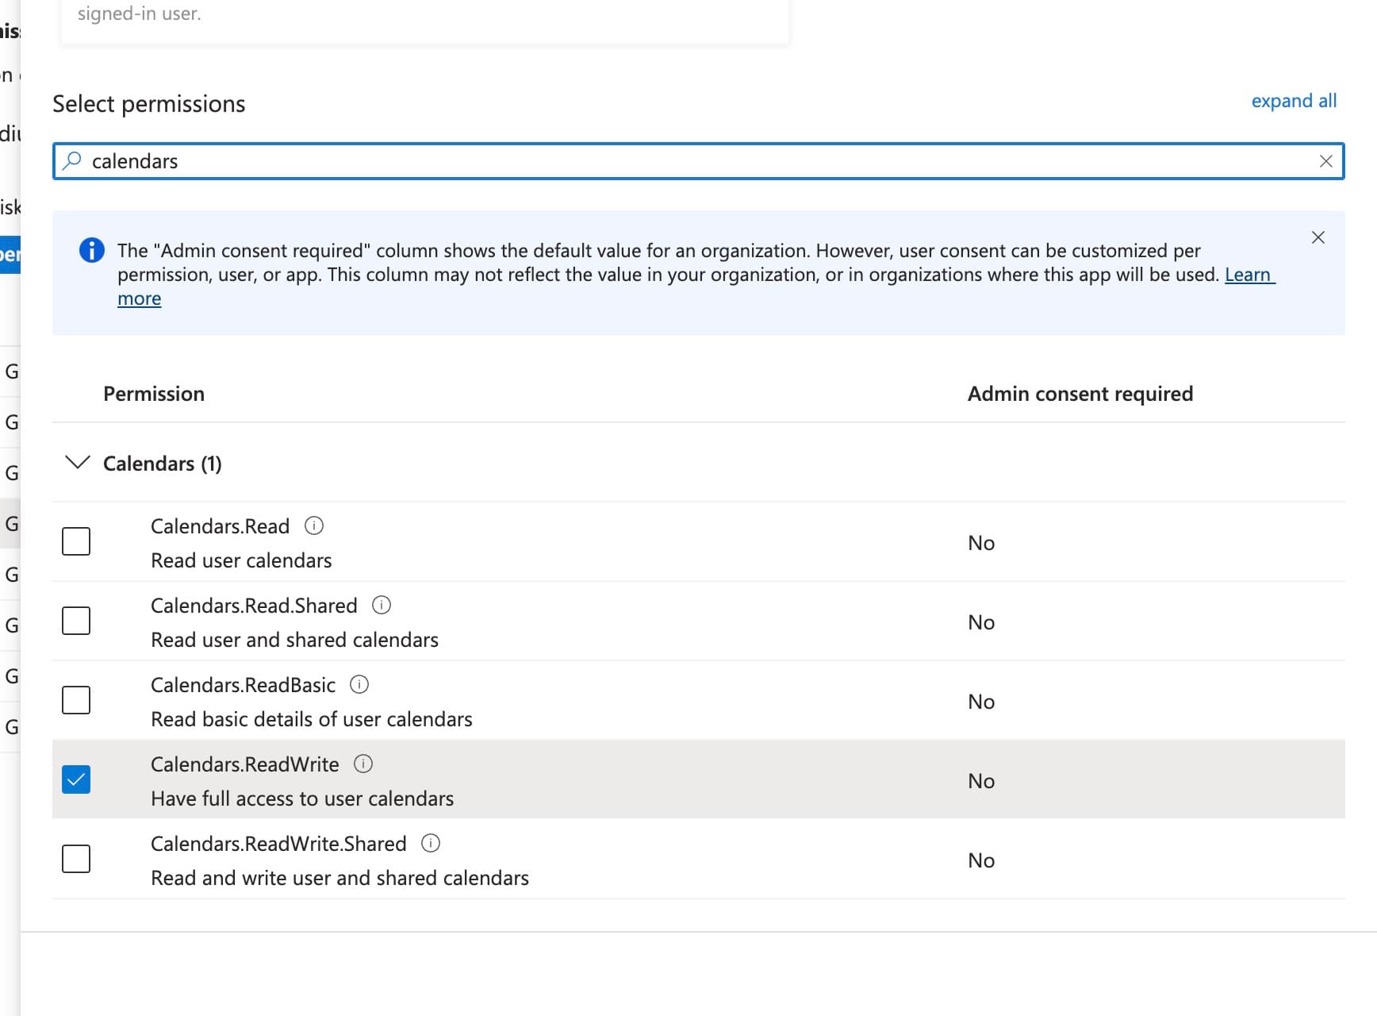Show info for Calendars.ReadWrite.Shared
Image resolution: width=1377 pixels, height=1016 pixels.
[x=431, y=843]
